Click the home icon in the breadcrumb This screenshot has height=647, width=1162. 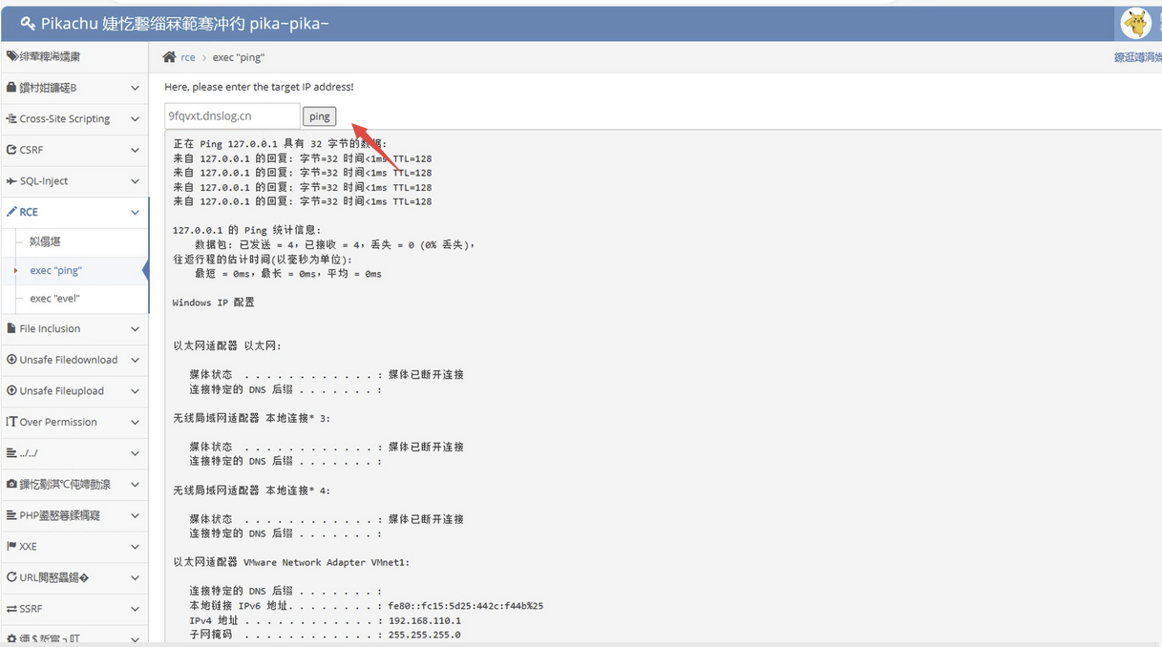[x=169, y=57]
